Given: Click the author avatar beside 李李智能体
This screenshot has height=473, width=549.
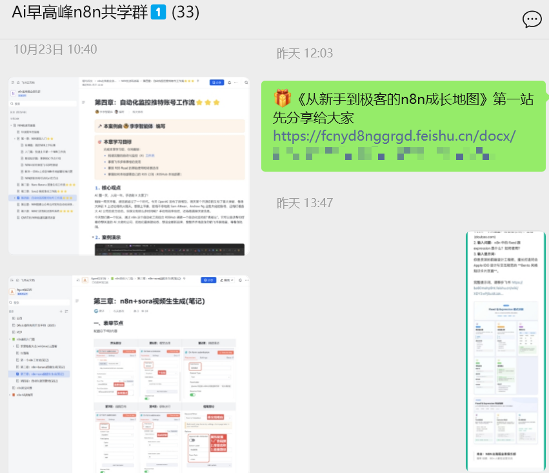Looking at the screenshot, I should click(97, 112).
